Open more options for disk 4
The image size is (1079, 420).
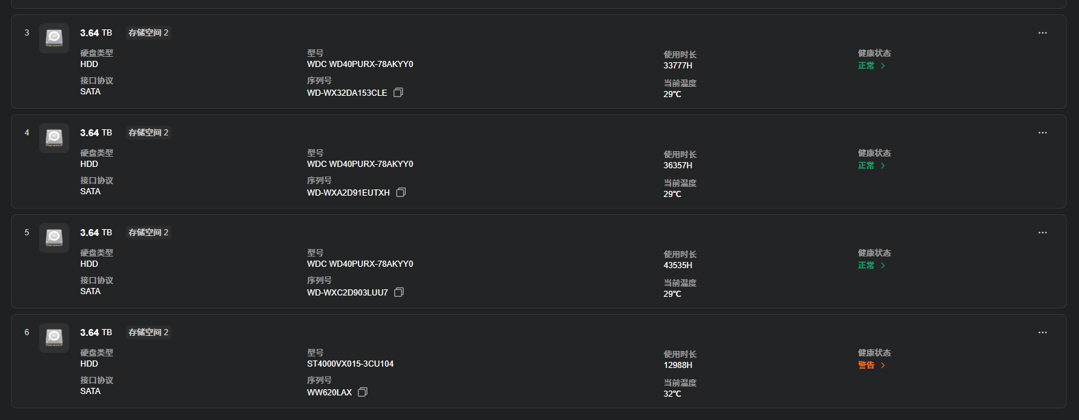[1042, 133]
